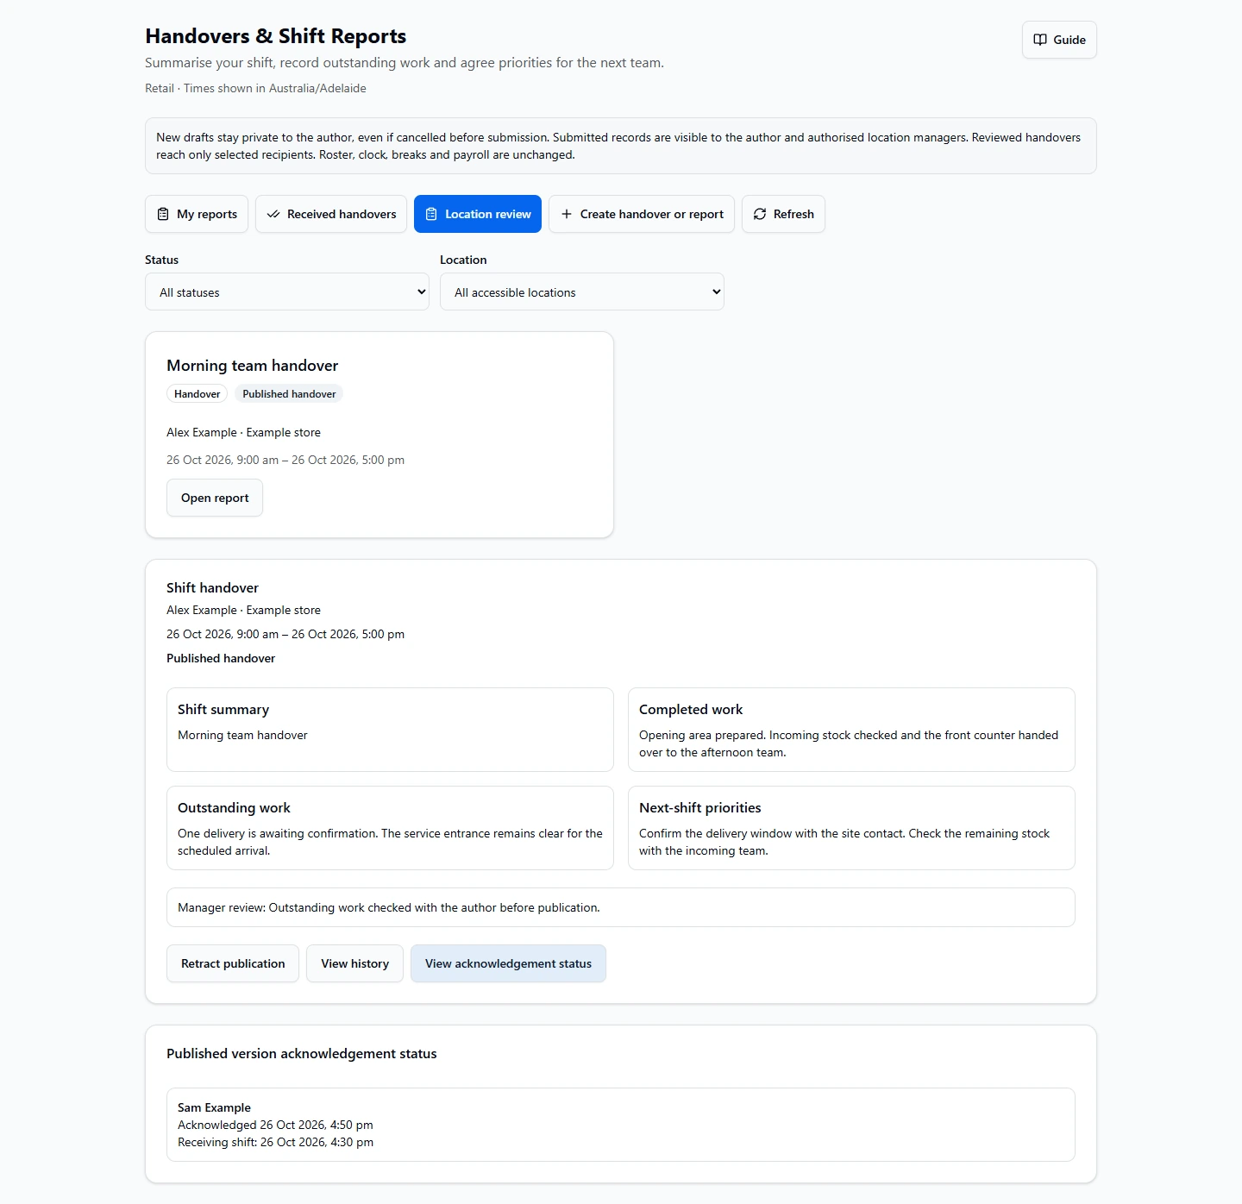Click the Sam Example recipient name

tap(214, 1107)
